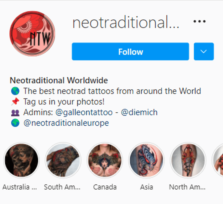The width and height of the screenshot is (223, 204).
Task: Click the purple admins people emoji
Action: pyautogui.click(x=15, y=113)
